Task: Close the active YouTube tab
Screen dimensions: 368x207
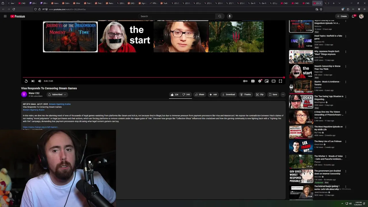Action: [x=321, y=3]
